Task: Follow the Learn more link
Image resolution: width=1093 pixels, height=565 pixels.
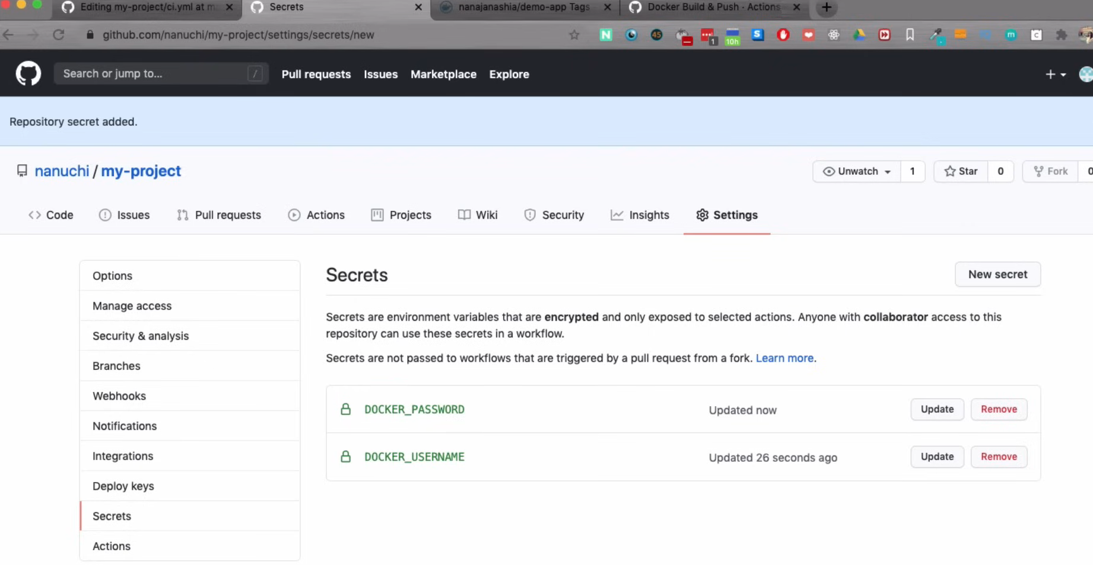Action: point(784,358)
